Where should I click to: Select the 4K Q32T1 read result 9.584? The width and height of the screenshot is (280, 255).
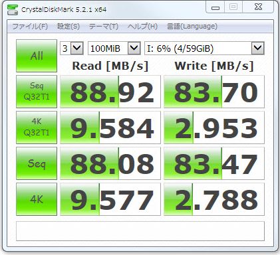click(110, 127)
